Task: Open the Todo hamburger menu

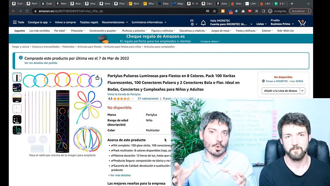Action: [x=18, y=22]
